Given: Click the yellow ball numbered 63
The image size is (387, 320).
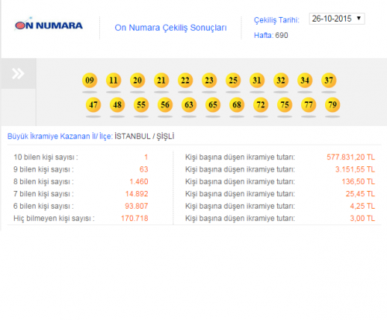Looking at the screenshot, I should 189,104.
